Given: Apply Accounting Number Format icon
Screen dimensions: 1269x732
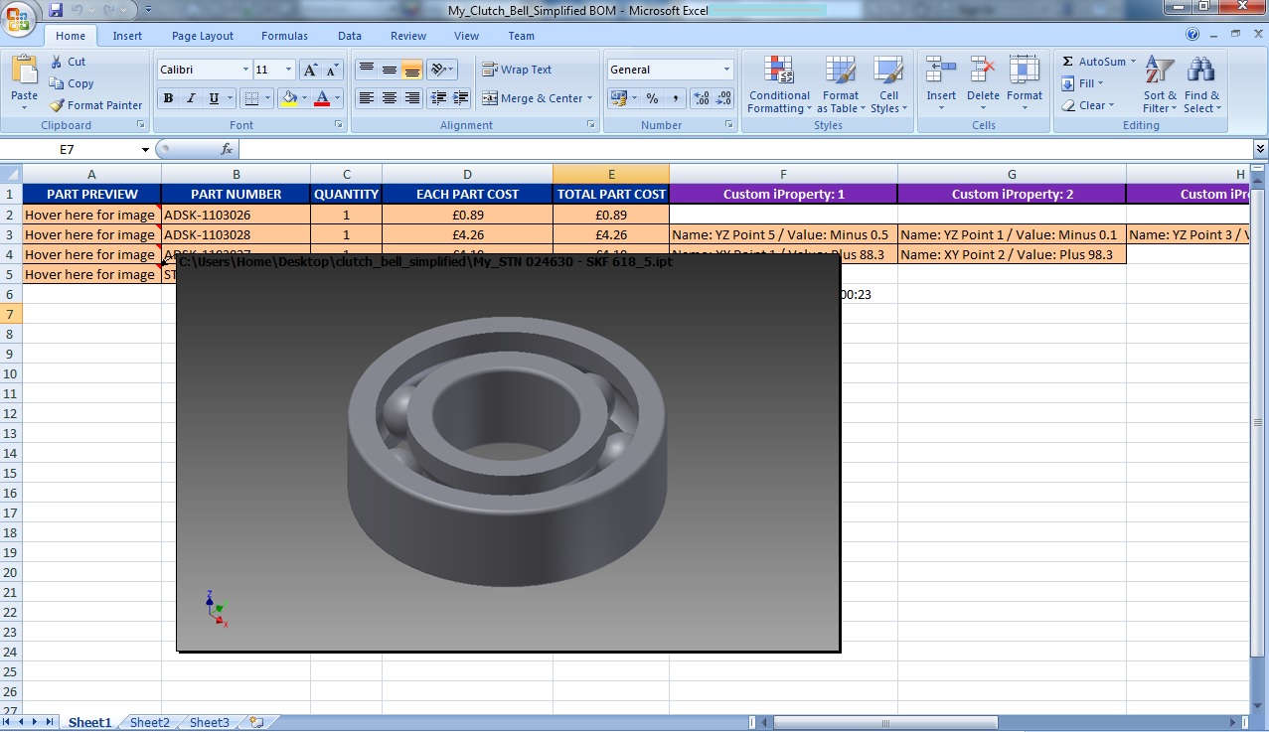Looking at the screenshot, I should [x=618, y=98].
